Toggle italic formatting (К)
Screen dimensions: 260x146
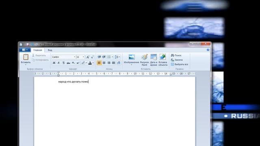coord(58,63)
